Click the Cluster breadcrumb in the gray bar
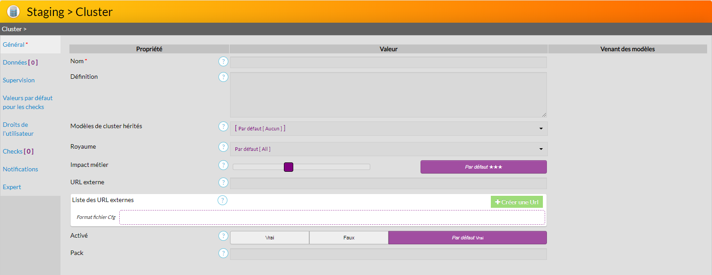The image size is (712, 275). click(x=12, y=29)
